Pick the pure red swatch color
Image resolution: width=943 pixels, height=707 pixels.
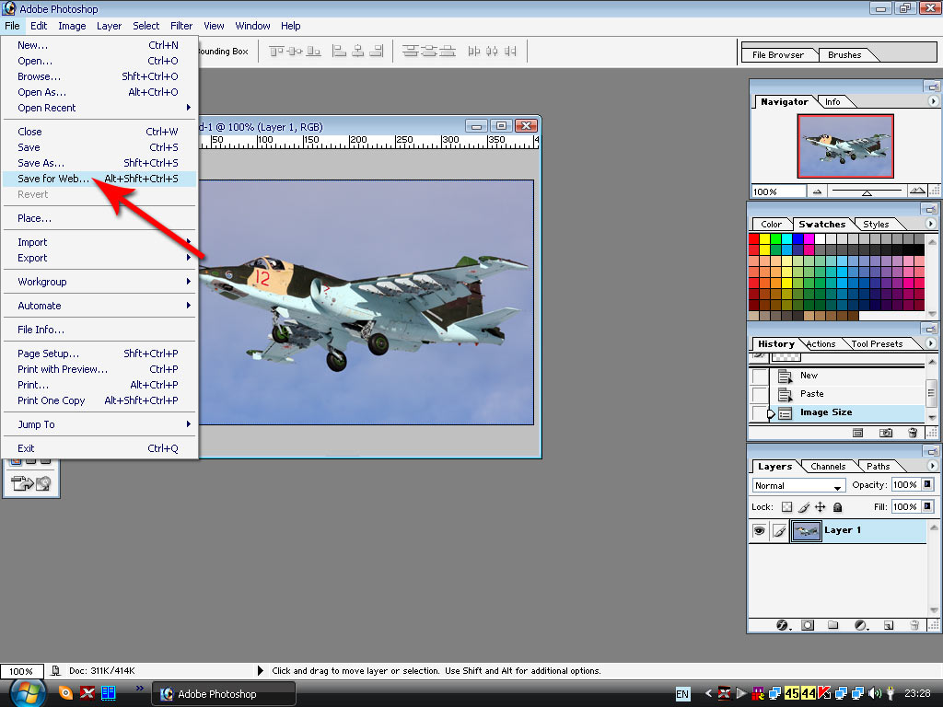[x=754, y=238]
